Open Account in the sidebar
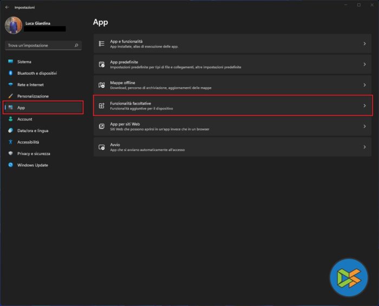This screenshot has height=306, width=379. click(x=24, y=119)
